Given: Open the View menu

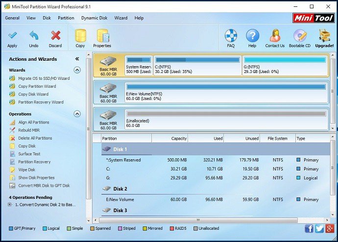Looking at the screenshot, I should pos(31,18).
